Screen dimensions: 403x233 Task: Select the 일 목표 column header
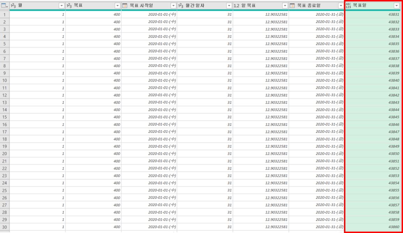click(x=261, y=6)
